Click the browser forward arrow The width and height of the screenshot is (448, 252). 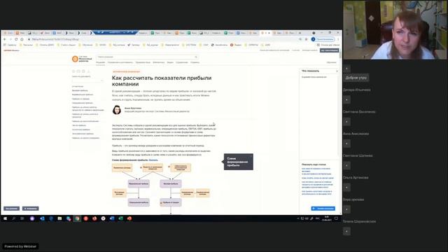tap(10, 39)
